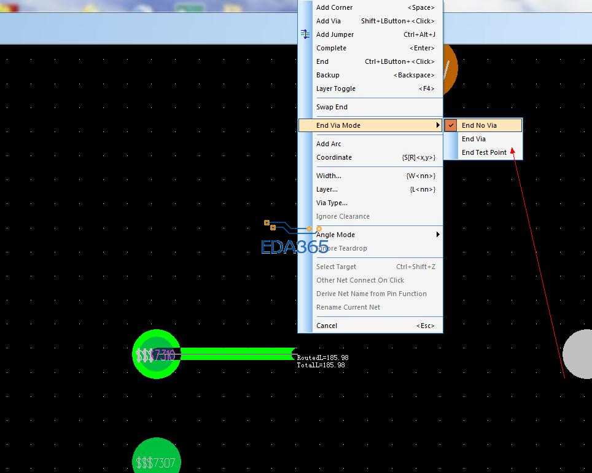
Task: Select End Via mode
Action: 483,139
